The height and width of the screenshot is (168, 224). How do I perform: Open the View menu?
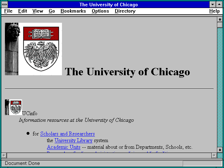point(38,11)
